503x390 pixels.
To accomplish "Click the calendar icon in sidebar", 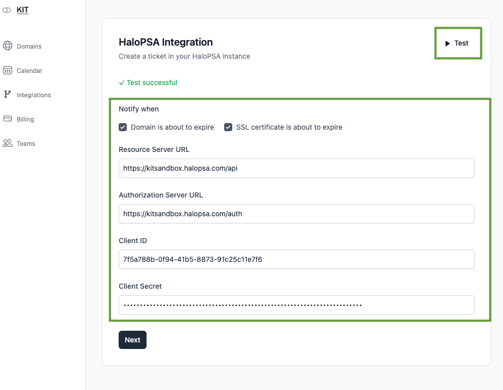I will point(8,70).
